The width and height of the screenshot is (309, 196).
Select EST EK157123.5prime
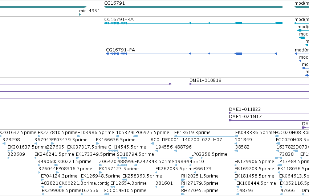point(119,169)
